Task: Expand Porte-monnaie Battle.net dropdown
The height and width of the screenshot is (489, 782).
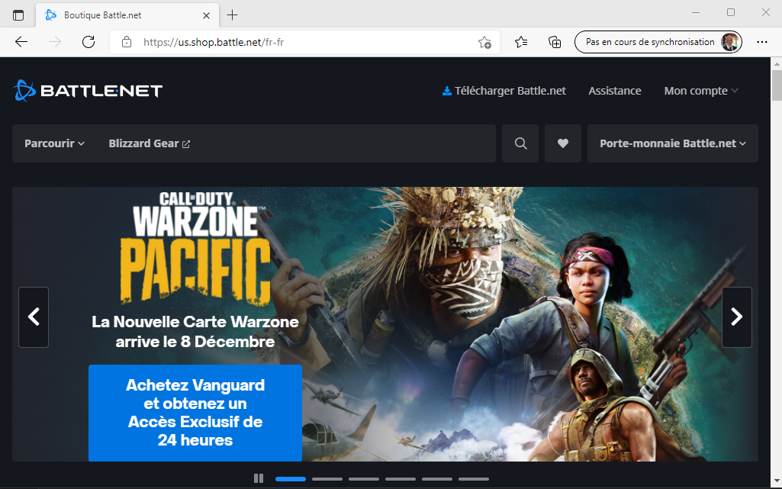Action: click(x=673, y=143)
